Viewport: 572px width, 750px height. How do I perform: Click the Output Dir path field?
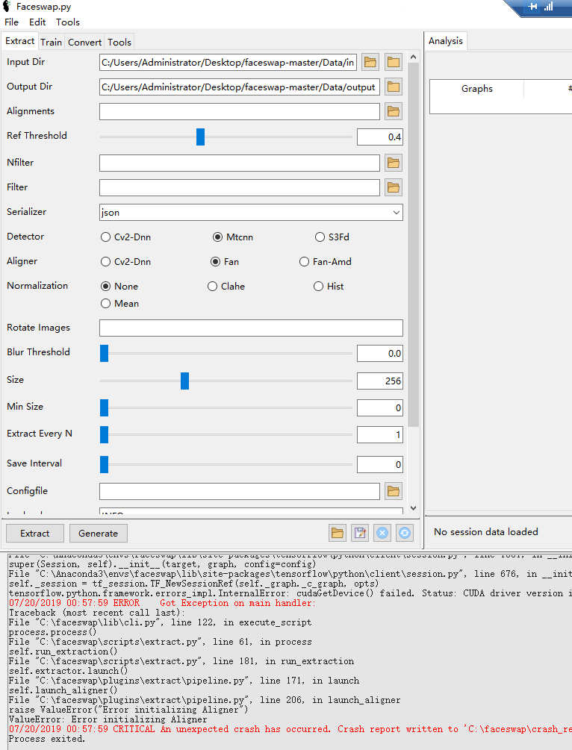(x=240, y=87)
